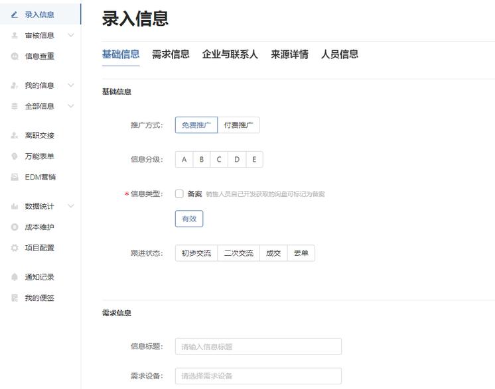Switch to the 基础信息 tab
The image size is (495, 389).
tap(121, 54)
